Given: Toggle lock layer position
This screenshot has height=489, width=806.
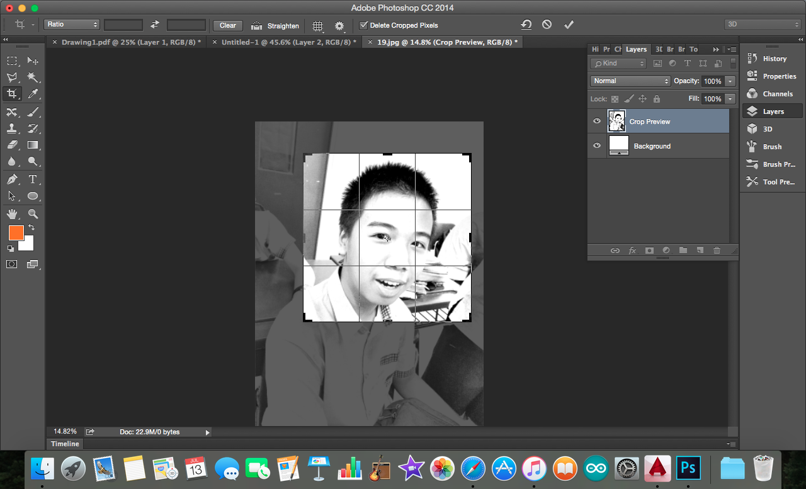Looking at the screenshot, I should [x=643, y=99].
